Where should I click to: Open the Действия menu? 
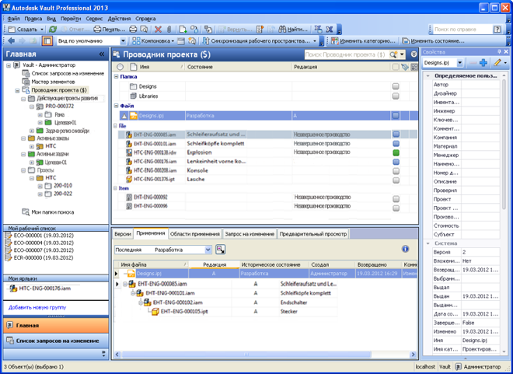click(x=119, y=19)
